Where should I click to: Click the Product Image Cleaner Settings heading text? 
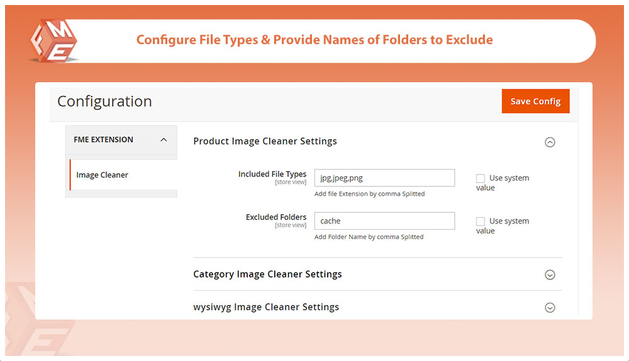265,141
